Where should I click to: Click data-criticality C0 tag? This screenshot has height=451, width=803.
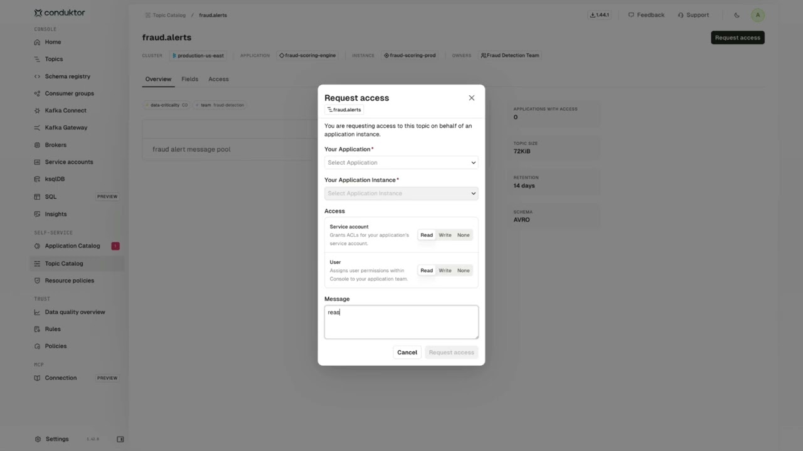point(167,105)
